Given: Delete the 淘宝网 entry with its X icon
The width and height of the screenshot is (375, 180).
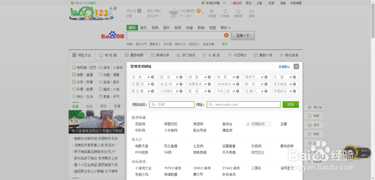Looking at the screenshot, I should pos(181,84).
